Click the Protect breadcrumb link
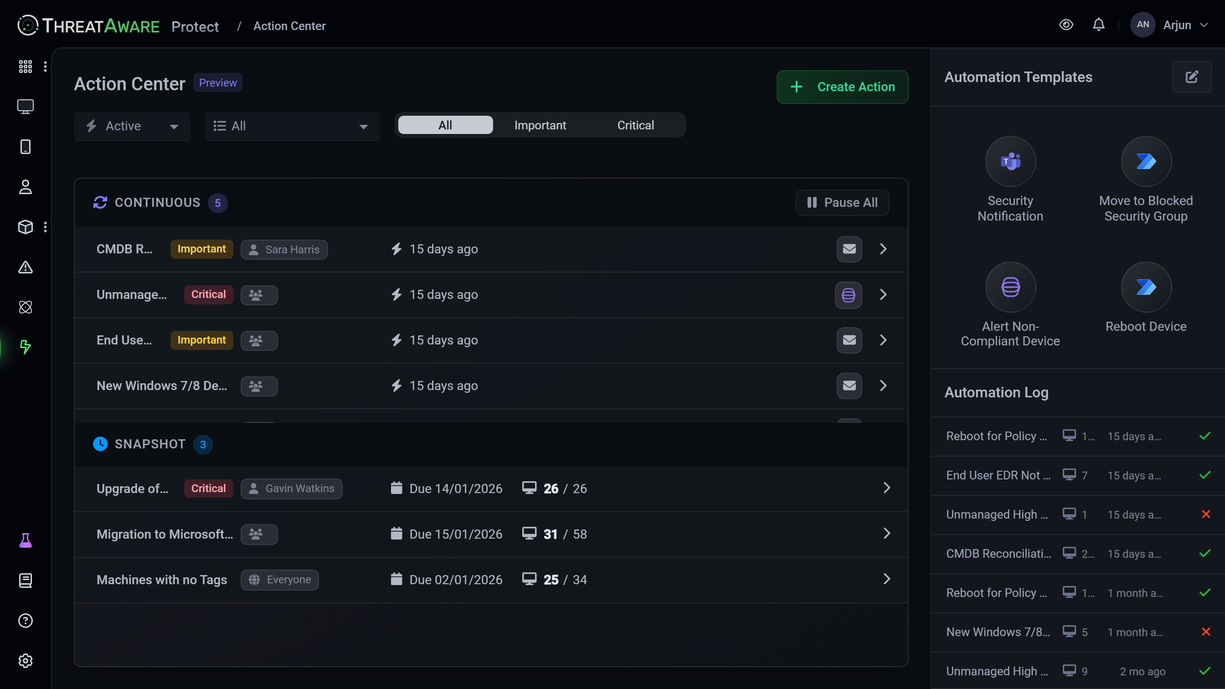The width and height of the screenshot is (1225, 689). click(195, 26)
